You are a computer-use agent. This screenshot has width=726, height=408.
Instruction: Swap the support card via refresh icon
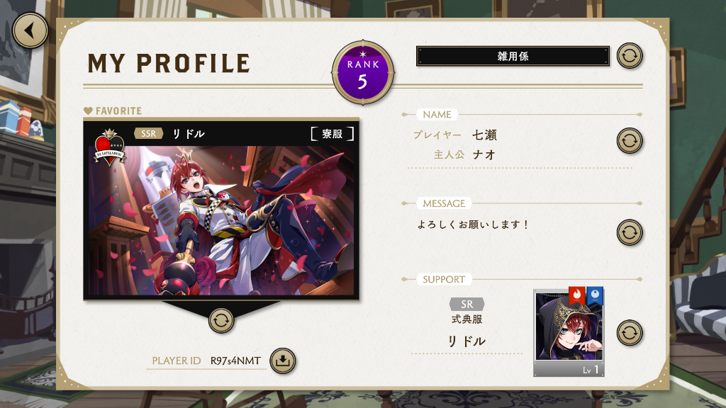630,333
